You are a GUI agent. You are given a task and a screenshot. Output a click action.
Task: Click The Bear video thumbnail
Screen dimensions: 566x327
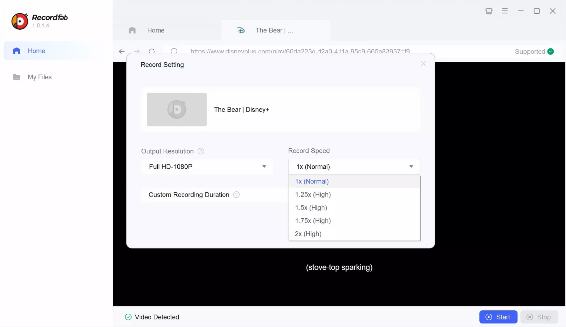[x=177, y=109]
